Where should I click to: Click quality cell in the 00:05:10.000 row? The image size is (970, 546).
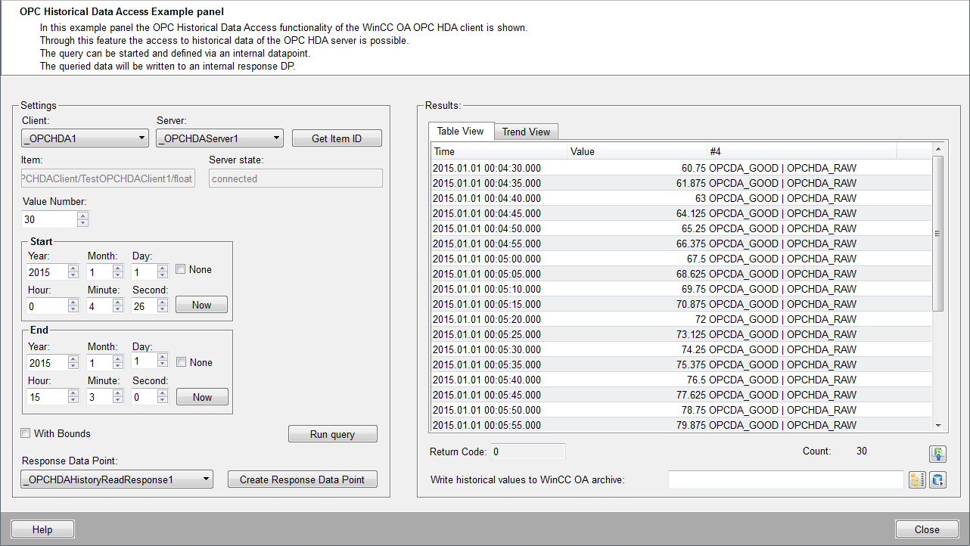(801, 289)
